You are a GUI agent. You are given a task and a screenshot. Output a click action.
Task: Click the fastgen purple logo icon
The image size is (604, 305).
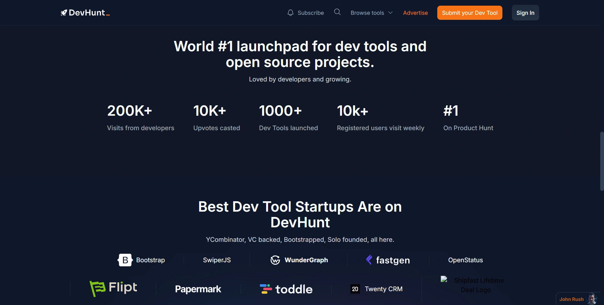[x=369, y=260]
